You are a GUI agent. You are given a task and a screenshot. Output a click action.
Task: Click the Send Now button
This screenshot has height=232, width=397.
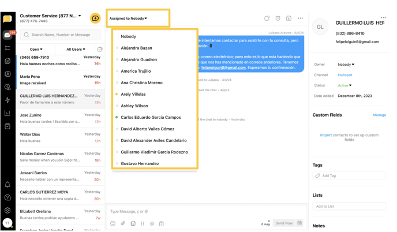(x=283, y=223)
